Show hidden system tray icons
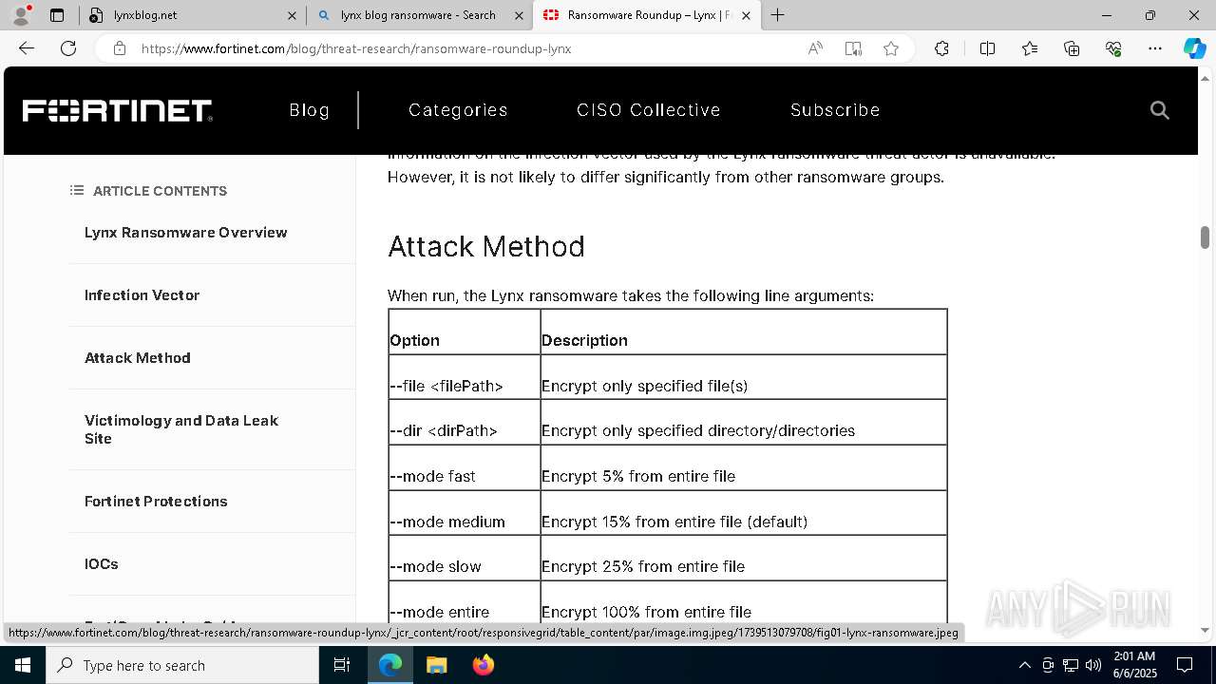 1024,665
